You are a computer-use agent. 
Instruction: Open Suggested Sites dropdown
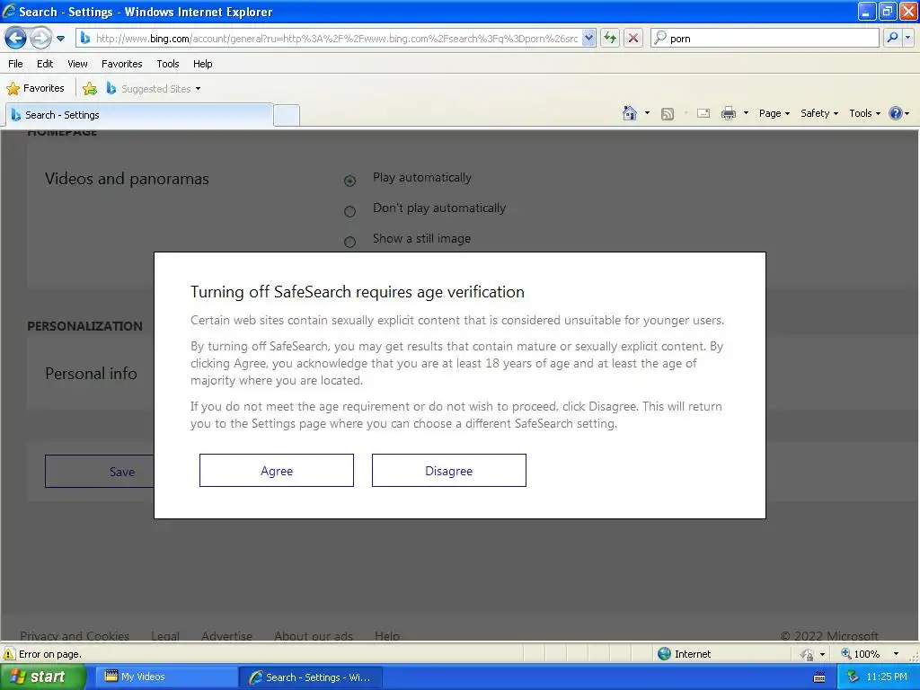(154, 89)
